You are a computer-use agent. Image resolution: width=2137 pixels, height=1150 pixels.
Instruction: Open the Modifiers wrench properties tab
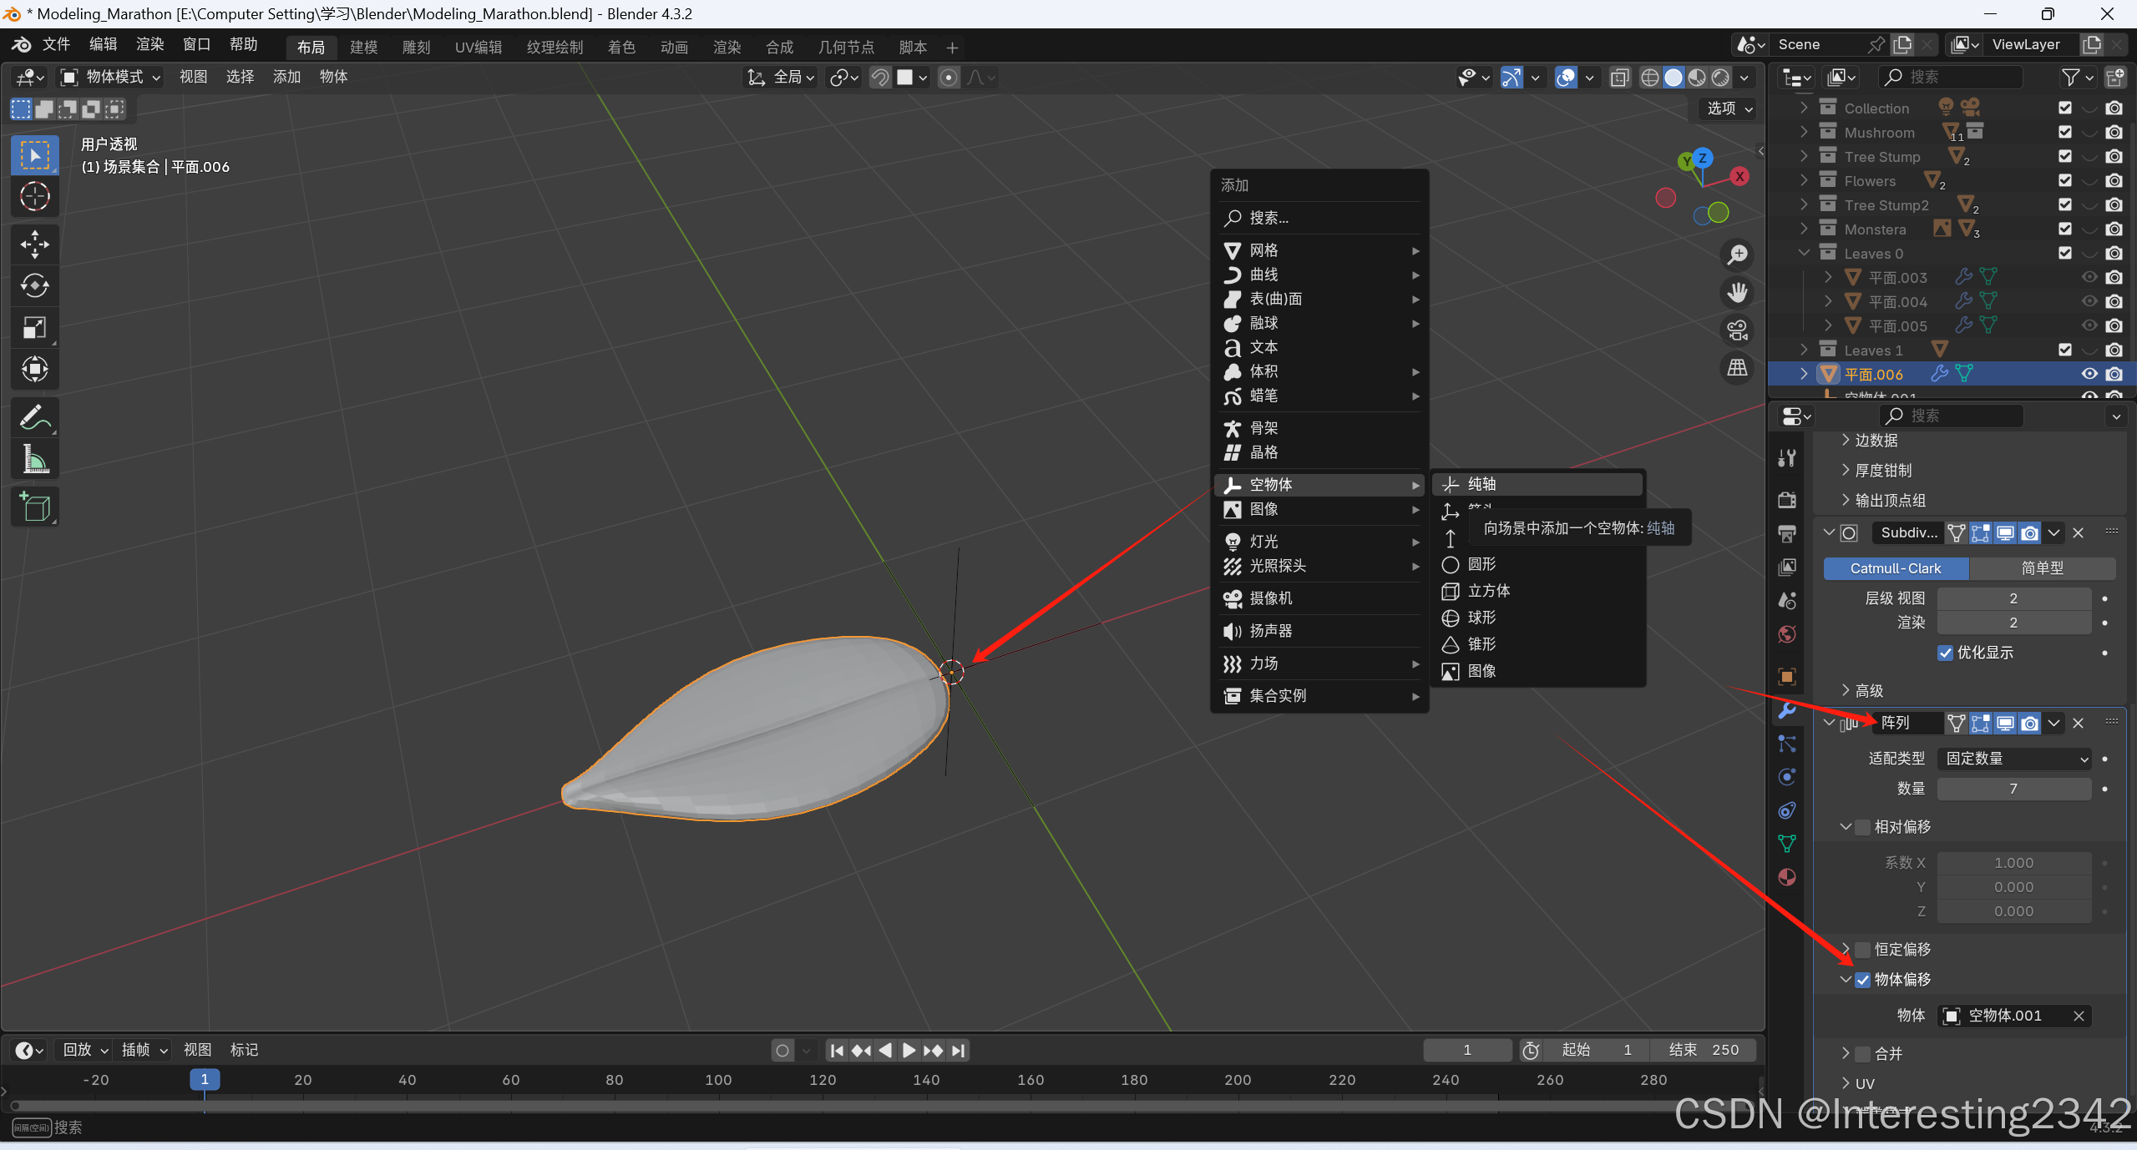pos(1787,710)
